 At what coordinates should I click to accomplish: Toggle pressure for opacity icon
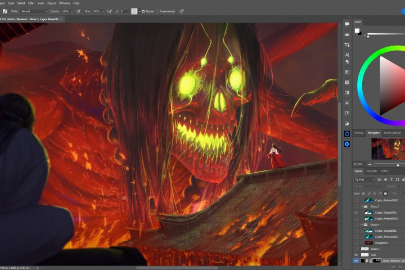click(x=78, y=11)
